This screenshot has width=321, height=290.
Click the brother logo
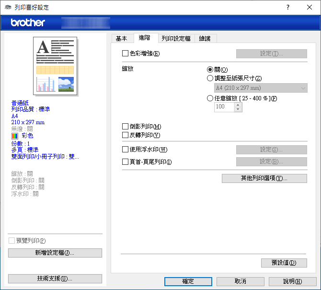[x=28, y=22]
